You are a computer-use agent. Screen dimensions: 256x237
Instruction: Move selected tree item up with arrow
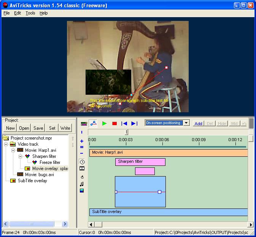pos(73,139)
